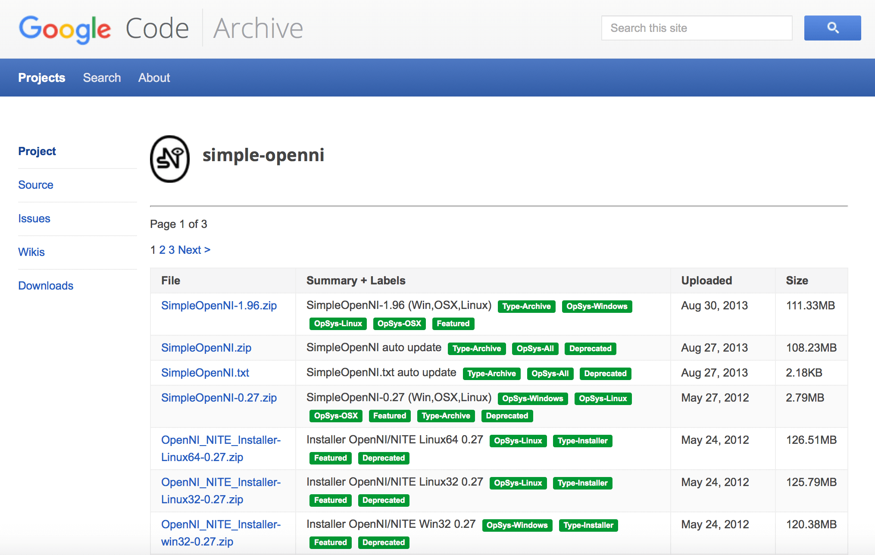The width and height of the screenshot is (875, 555).
Task: Open the About nav item
Action: [154, 78]
